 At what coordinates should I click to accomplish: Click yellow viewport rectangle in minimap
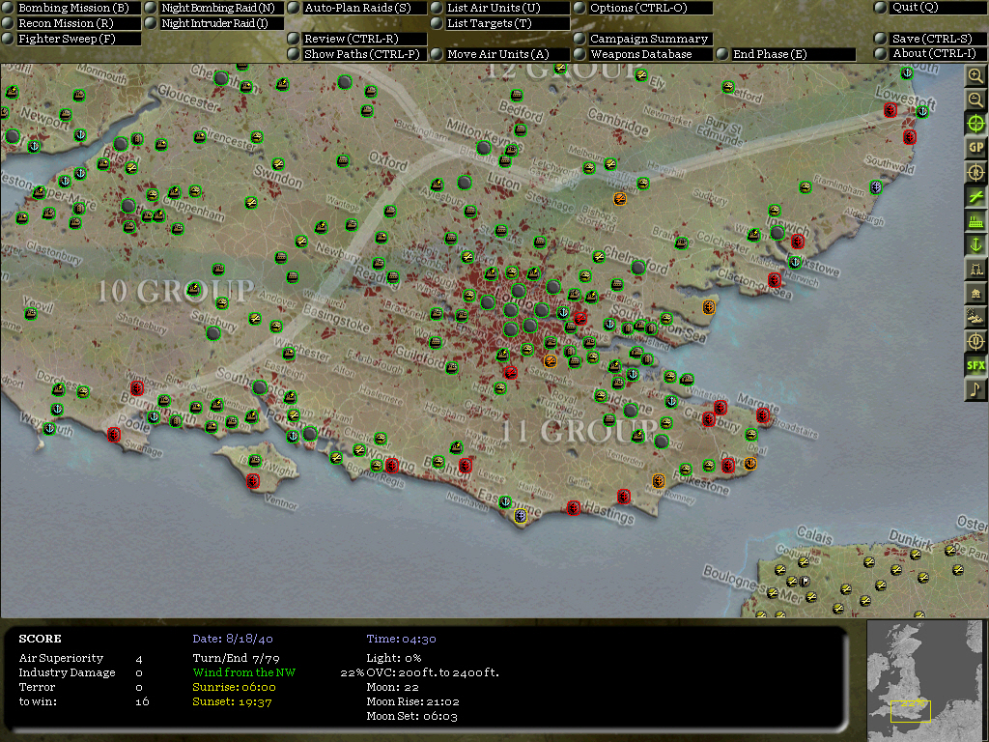911,710
